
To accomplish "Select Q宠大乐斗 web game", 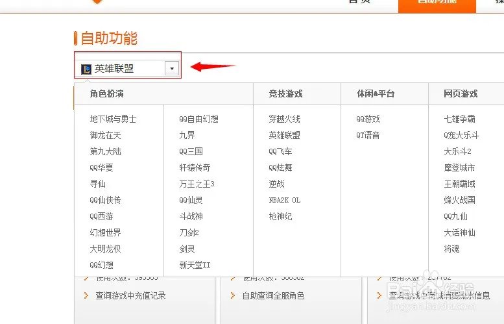I will [x=461, y=135].
